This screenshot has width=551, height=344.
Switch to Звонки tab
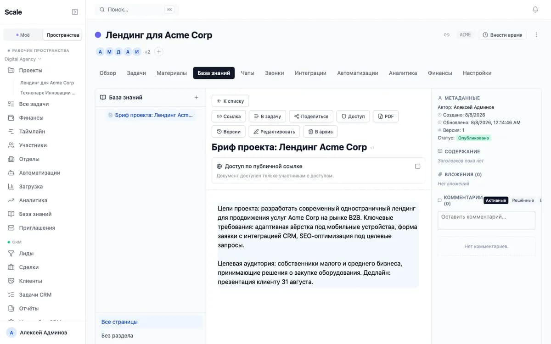275,73
